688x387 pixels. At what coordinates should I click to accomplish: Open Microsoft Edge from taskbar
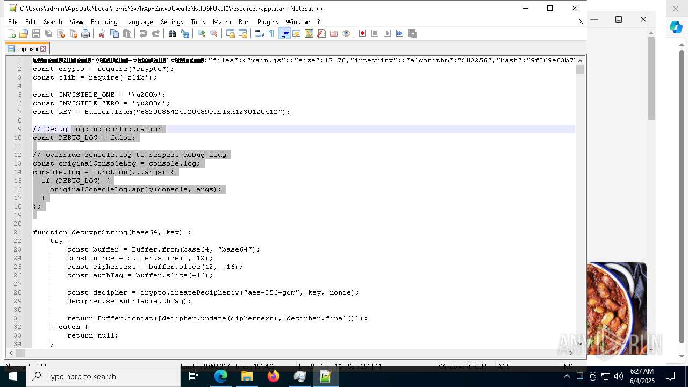coord(221,376)
